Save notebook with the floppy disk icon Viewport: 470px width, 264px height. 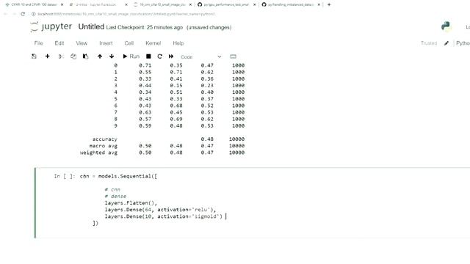click(34, 56)
